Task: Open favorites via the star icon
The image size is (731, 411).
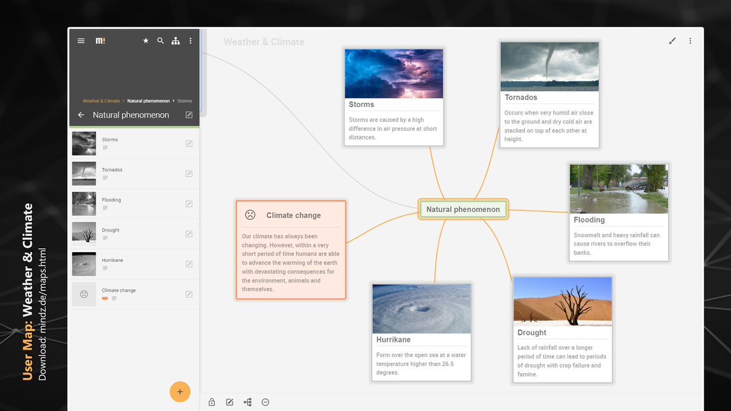Action: (146, 40)
